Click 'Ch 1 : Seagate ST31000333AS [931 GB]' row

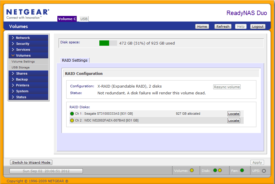(156, 114)
